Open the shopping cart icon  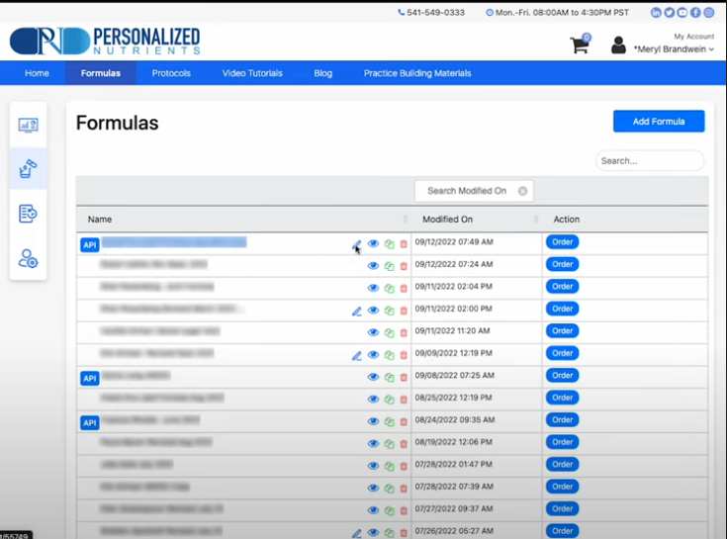[579, 45]
